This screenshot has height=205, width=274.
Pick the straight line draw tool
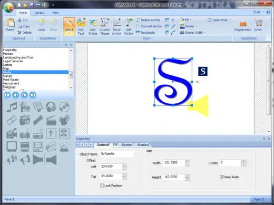tap(173, 26)
